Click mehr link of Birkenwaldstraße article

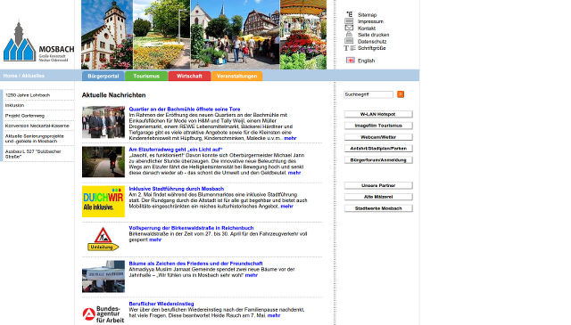pos(155,240)
